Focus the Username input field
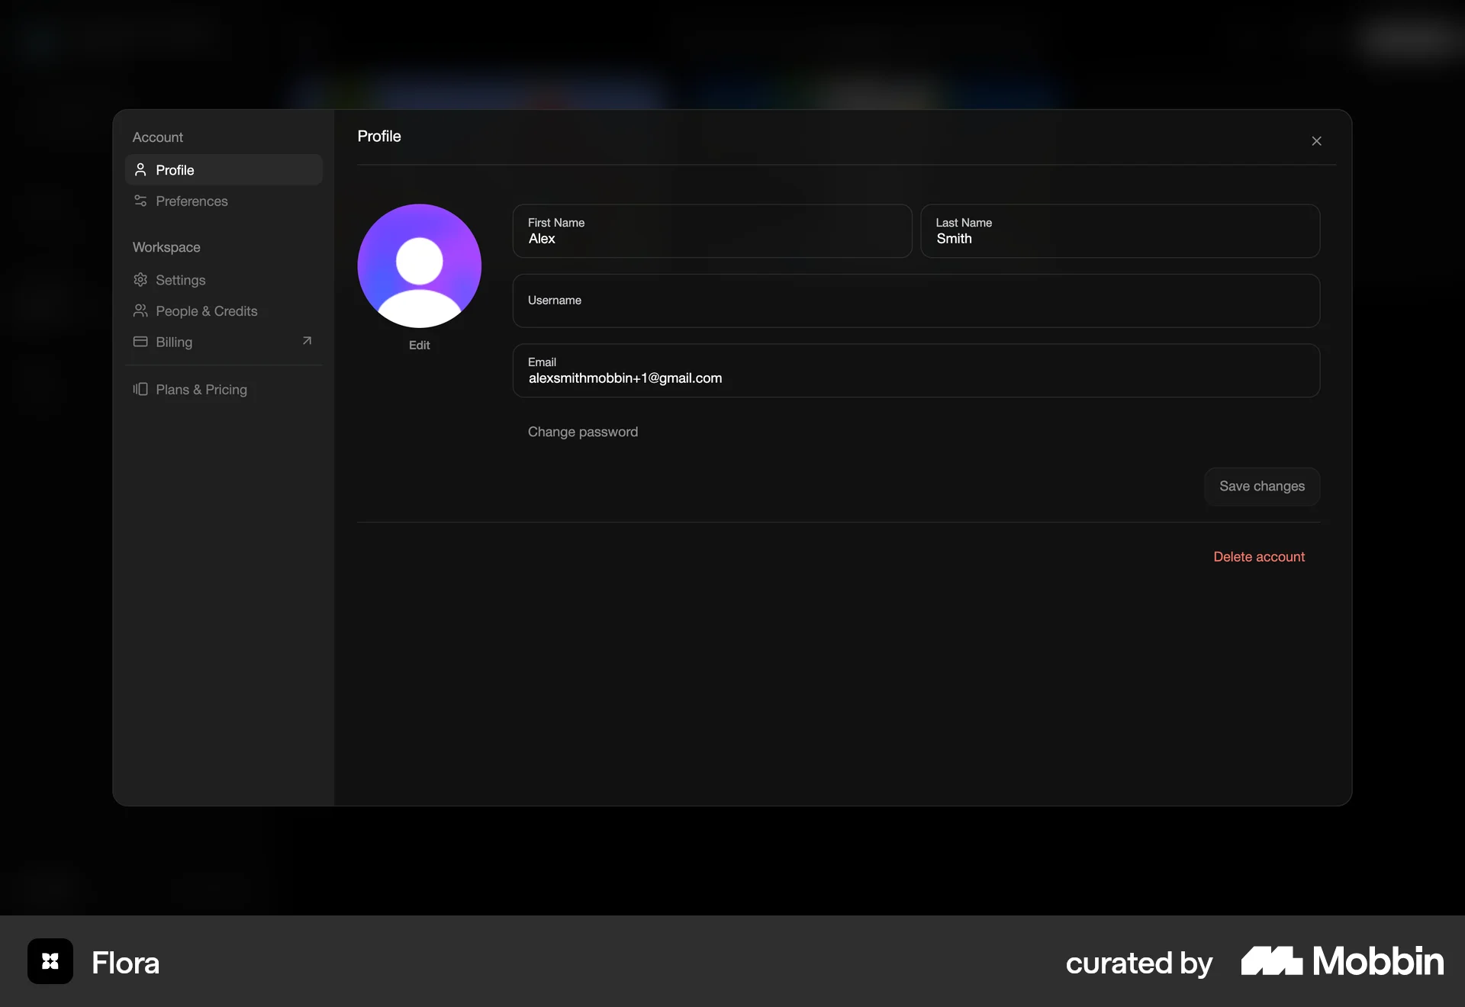Screen dimensions: 1465x1007 tap(916, 301)
